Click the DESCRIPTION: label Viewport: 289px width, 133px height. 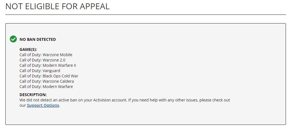[33, 95]
